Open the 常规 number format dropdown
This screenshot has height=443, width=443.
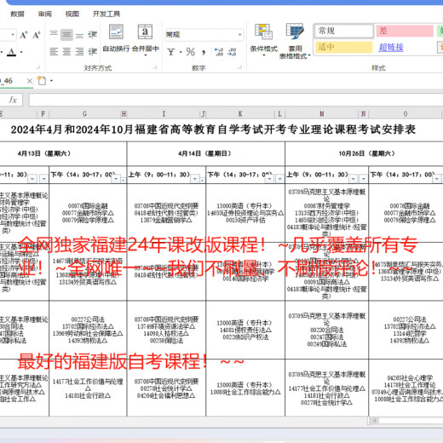tap(240, 35)
